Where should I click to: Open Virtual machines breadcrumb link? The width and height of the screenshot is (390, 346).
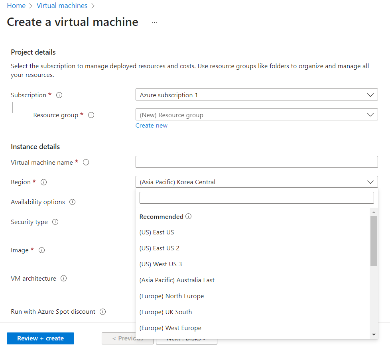(x=62, y=6)
